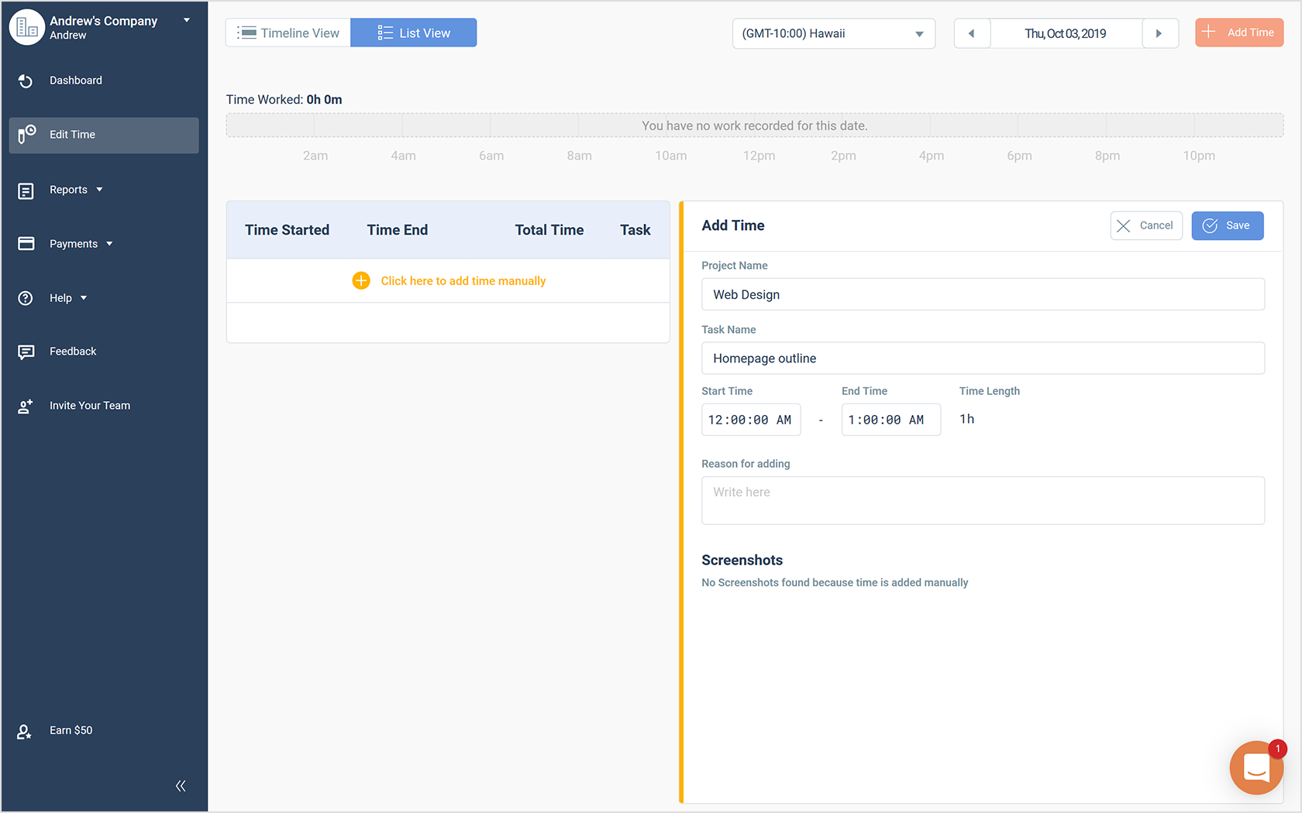This screenshot has height=813, width=1302.
Task: Open Edit Time from the sidebar
Action: pyautogui.click(x=26, y=134)
